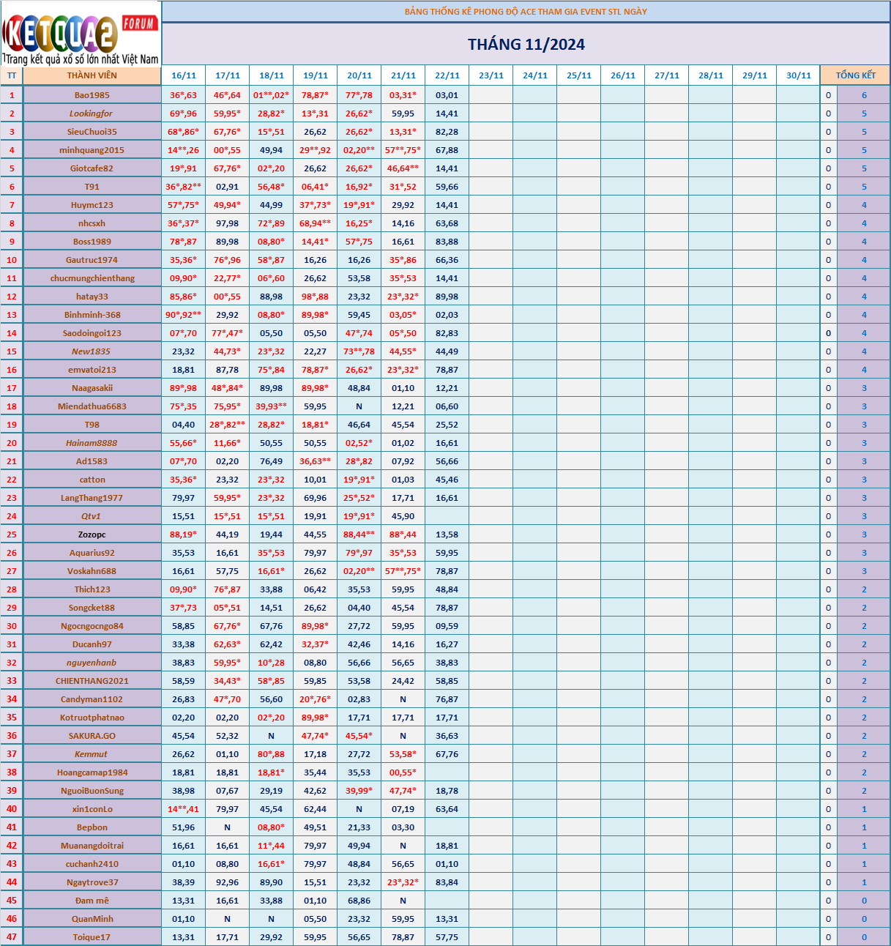Click the 21/11 date column header

click(x=403, y=75)
